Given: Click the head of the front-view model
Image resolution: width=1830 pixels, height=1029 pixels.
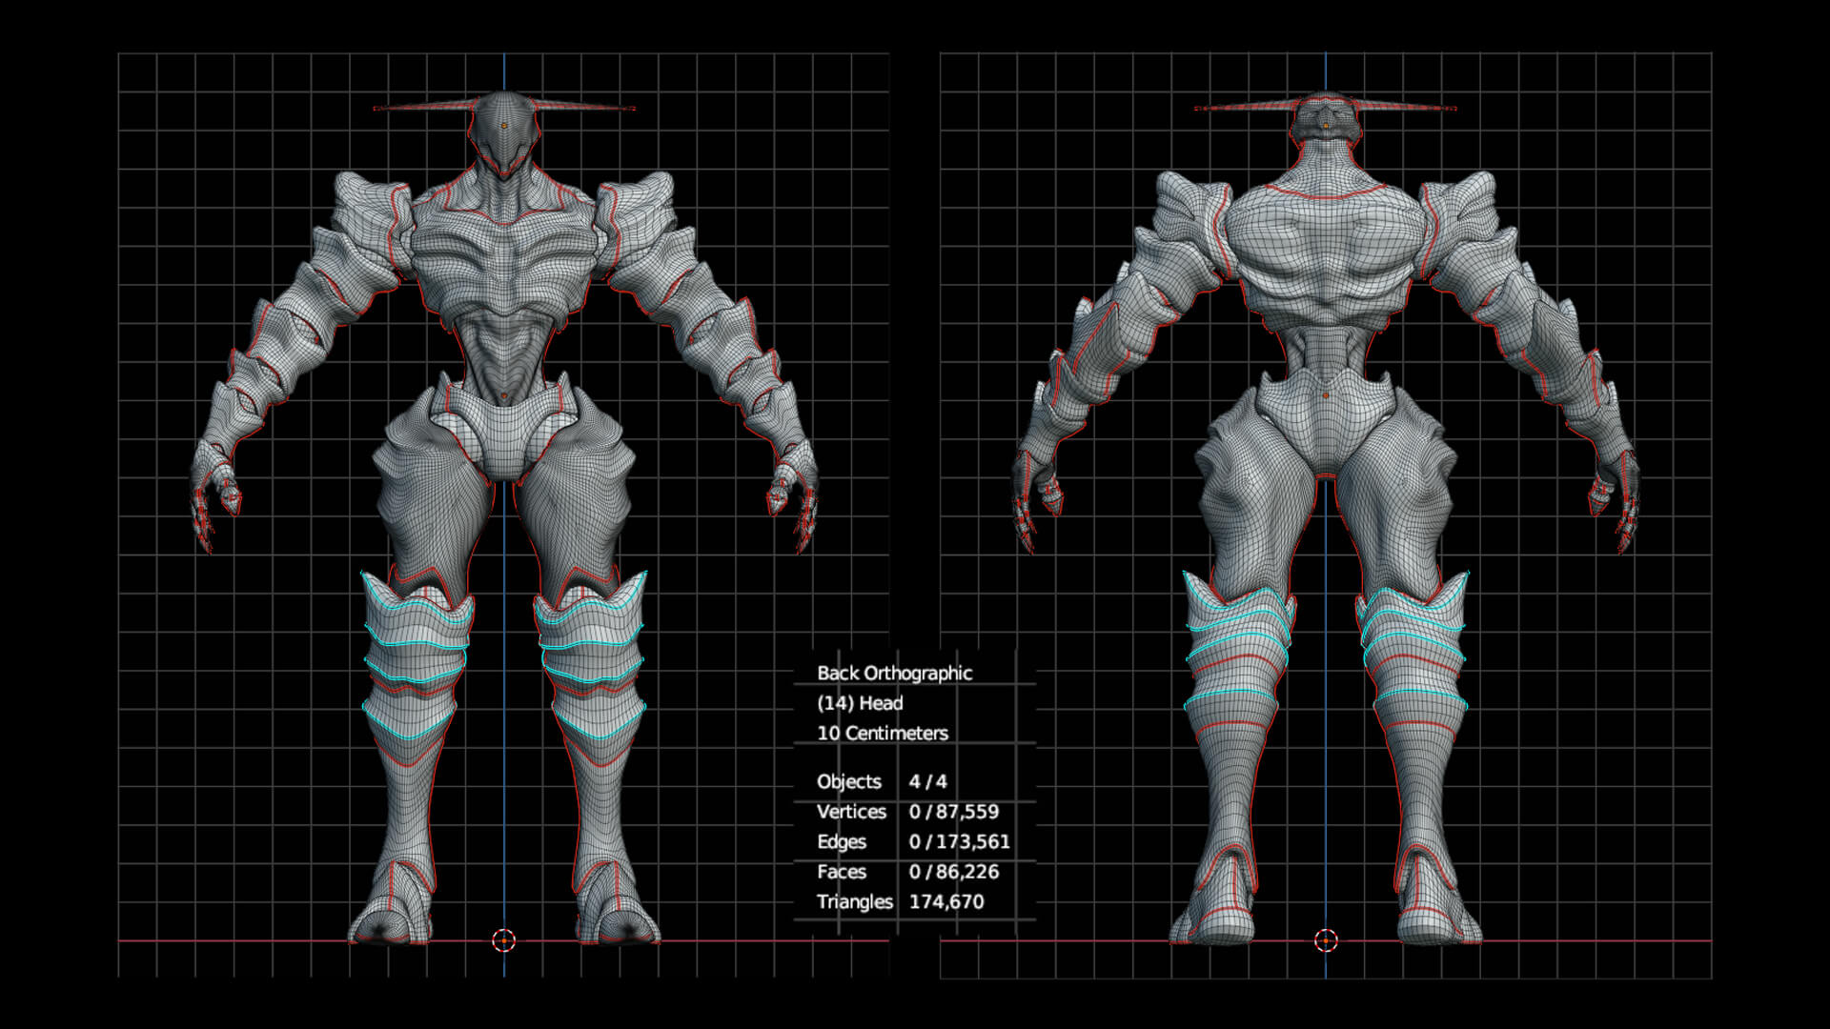Looking at the screenshot, I should [504, 133].
